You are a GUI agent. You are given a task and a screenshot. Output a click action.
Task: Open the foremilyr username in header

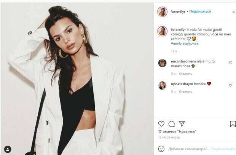178,11
